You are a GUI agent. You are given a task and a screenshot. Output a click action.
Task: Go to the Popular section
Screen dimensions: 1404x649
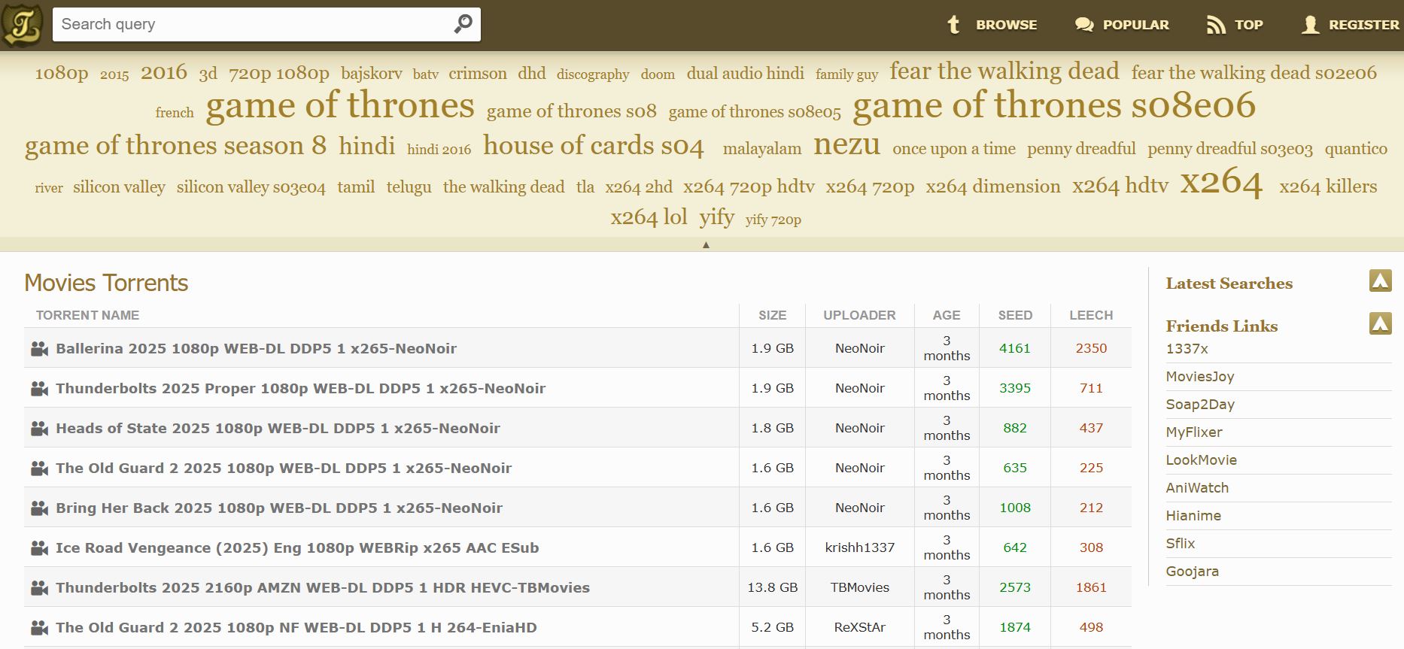pyautogui.click(x=1122, y=25)
